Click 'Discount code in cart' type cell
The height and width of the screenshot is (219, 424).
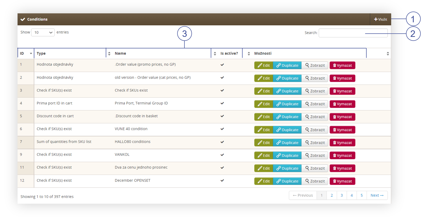pyautogui.click(x=55, y=116)
